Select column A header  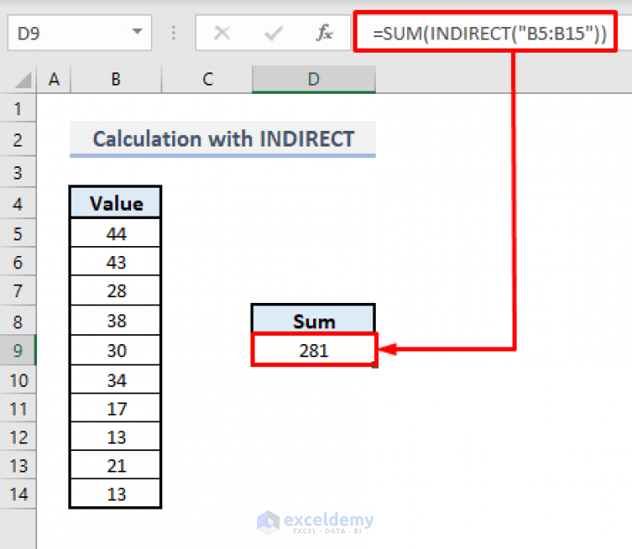pyautogui.click(x=54, y=79)
